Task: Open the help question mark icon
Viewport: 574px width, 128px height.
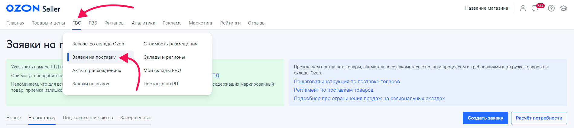Action: click(x=551, y=8)
